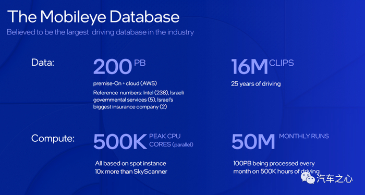This screenshot has height=195, width=365.
Task: Click the CLIPS label beside 16M
Action: 282,63
